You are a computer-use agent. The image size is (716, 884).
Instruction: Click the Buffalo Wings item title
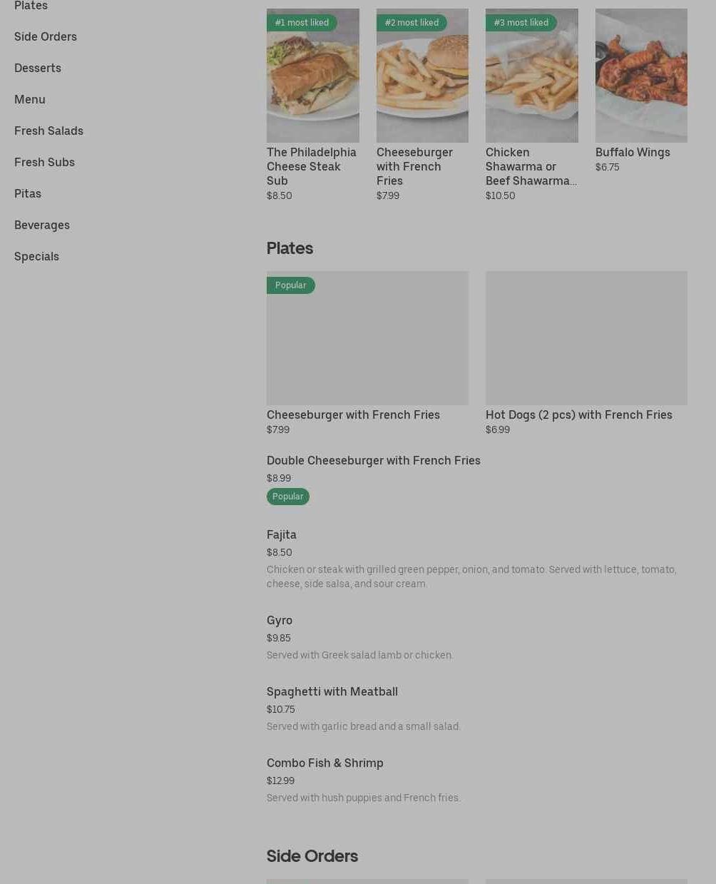(x=633, y=153)
